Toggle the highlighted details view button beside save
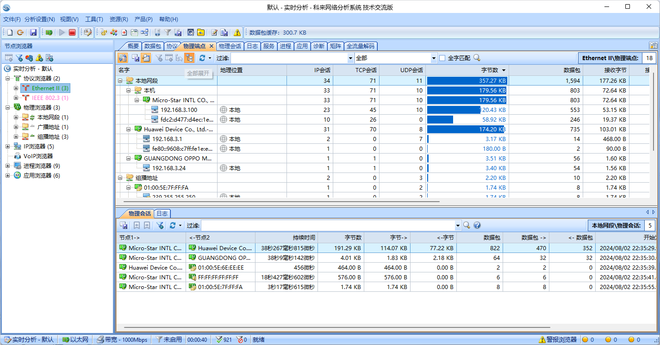 pyautogui.click(x=146, y=58)
